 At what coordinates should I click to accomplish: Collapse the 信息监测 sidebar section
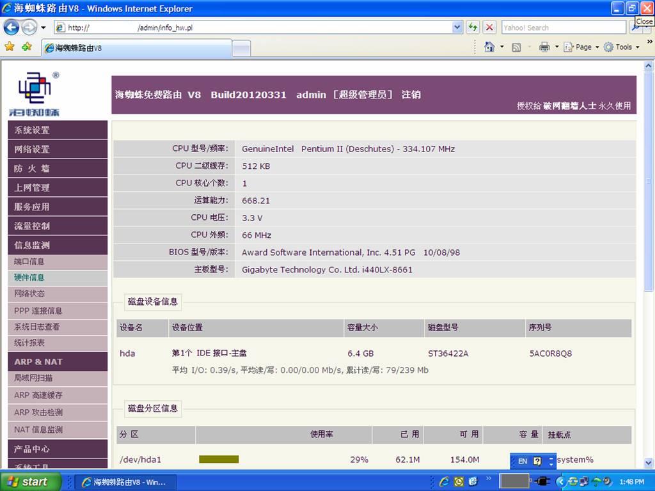(58, 245)
